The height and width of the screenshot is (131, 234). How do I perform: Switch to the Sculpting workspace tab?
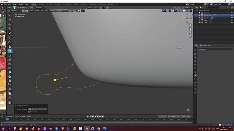tap(49, 5)
